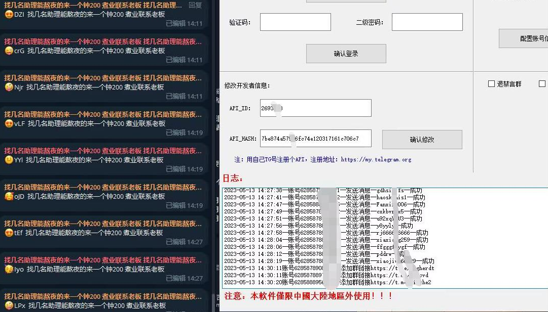This screenshot has height=312, width=548.
Task: Click the 确认修改 button
Action: pyautogui.click(x=422, y=140)
